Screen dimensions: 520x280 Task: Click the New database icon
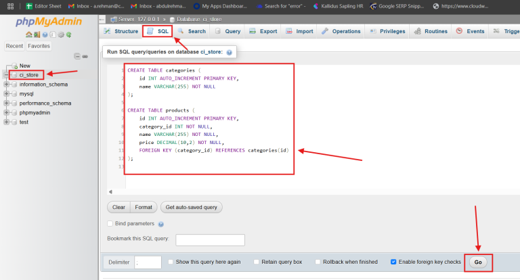14,66
